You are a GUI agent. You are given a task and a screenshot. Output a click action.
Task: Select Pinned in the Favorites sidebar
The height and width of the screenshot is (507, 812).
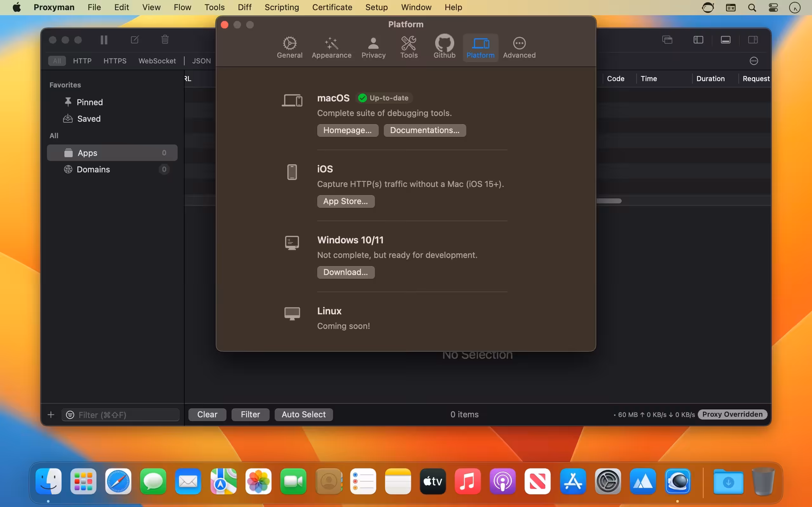pyautogui.click(x=112, y=102)
